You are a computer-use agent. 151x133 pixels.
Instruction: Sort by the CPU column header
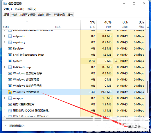[x=89, y=25]
